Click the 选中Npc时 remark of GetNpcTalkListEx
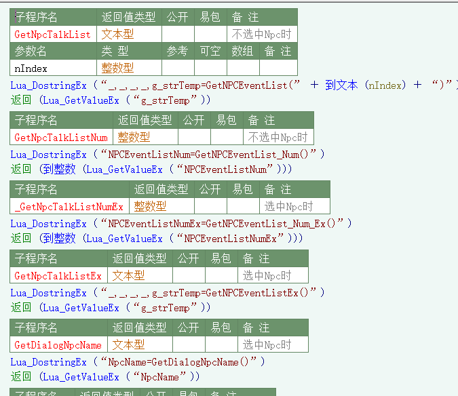458x396 pixels. coord(267,275)
